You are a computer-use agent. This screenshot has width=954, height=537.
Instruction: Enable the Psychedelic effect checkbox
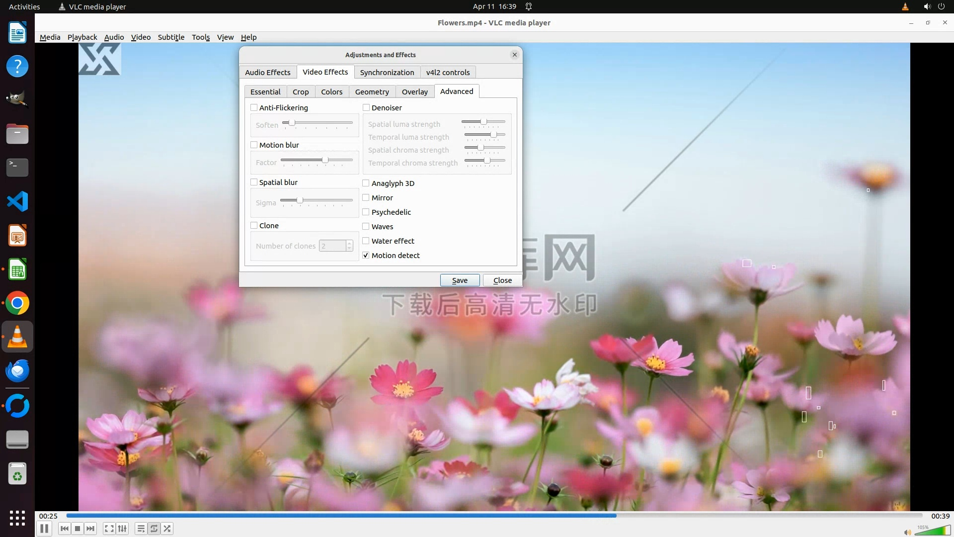pyautogui.click(x=366, y=212)
